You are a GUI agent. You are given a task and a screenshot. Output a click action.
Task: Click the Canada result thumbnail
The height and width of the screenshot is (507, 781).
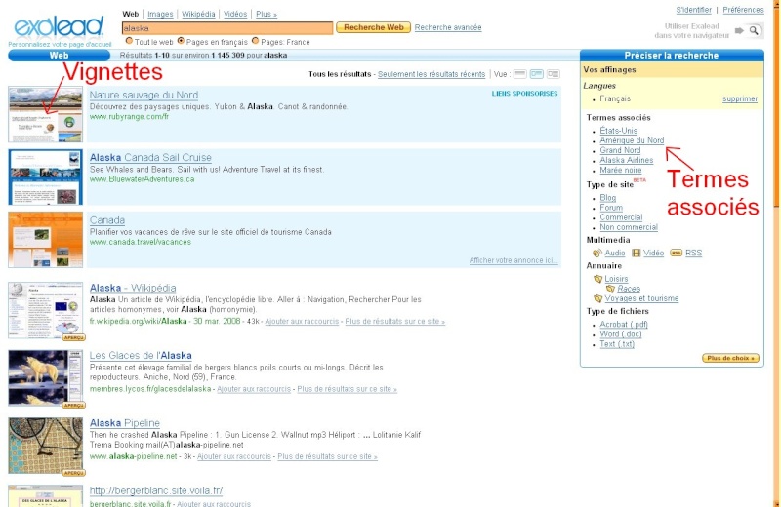coord(45,239)
